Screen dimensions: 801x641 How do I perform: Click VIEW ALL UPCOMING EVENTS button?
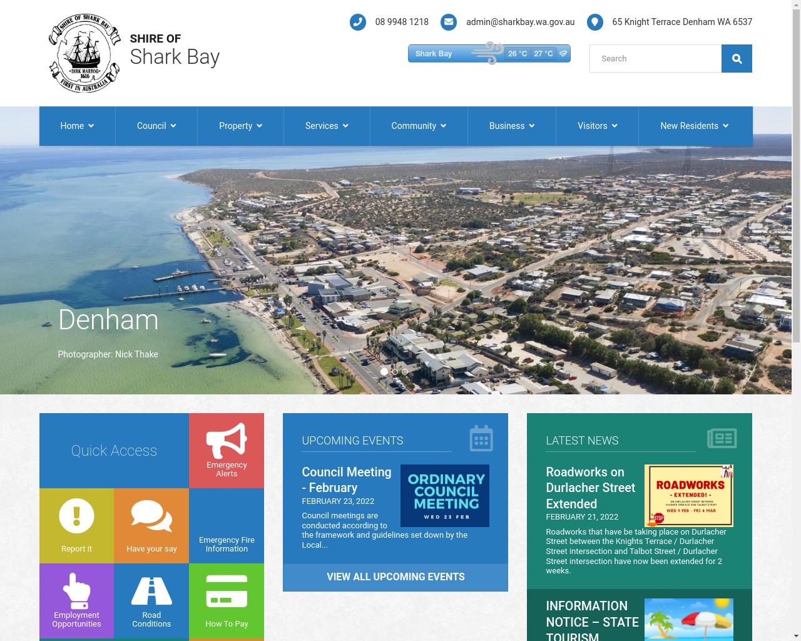click(395, 577)
